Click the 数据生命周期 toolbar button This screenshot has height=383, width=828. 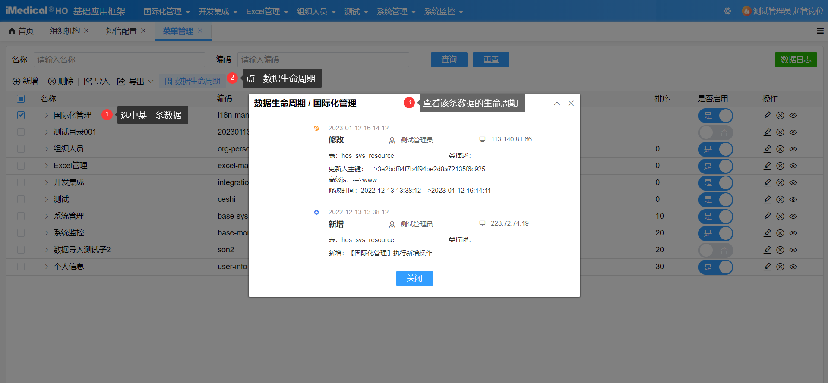[x=193, y=81]
